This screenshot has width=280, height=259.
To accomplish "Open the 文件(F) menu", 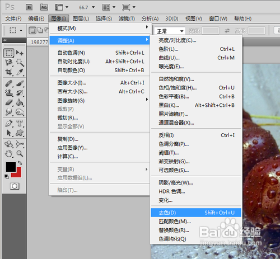I will coord(13,18).
